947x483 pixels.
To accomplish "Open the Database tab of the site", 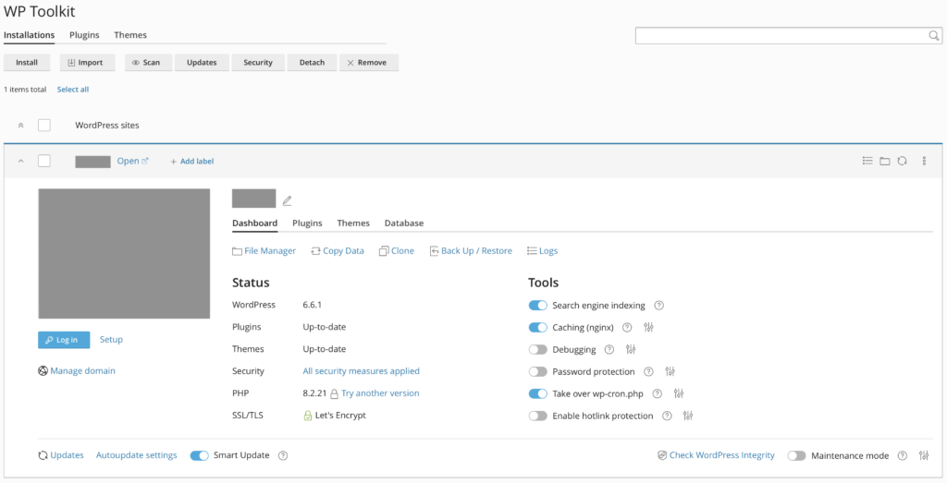I will click(403, 223).
